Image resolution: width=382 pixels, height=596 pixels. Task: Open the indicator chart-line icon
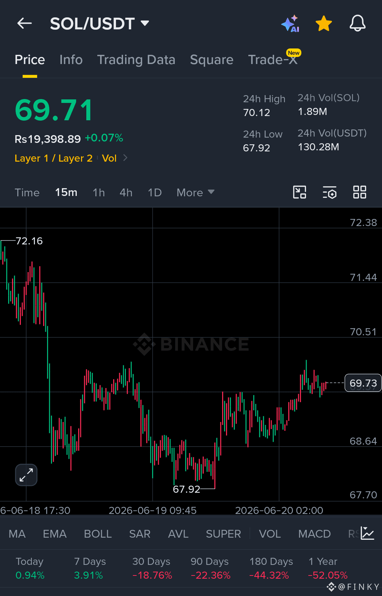pyautogui.click(x=367, y=533)
